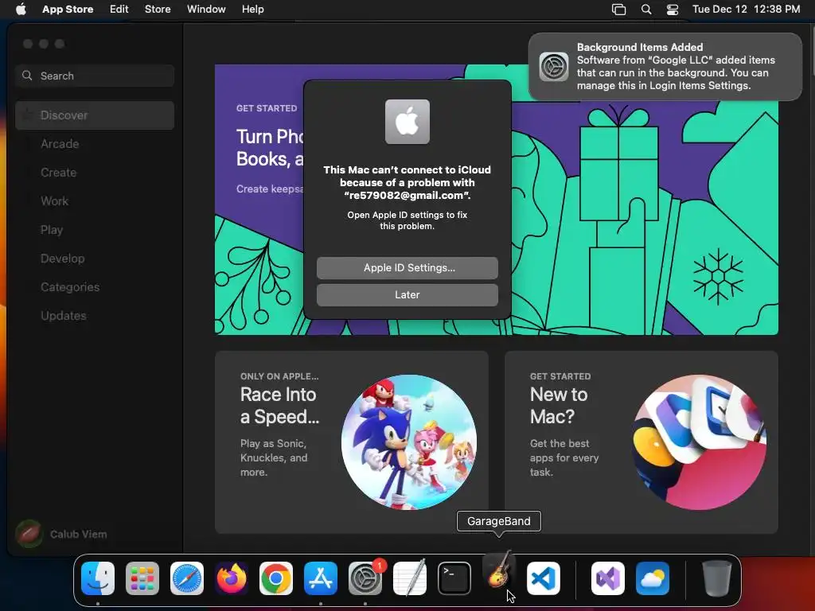Viewport: 815px width, 611px height.
Task: Click the Stage Manager menu bar icon
Action: [618, 10]
